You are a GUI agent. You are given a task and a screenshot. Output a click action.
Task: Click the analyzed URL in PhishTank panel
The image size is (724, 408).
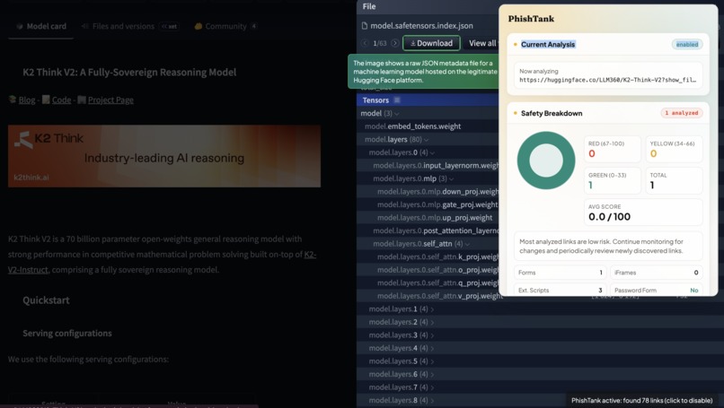coord(607,80)
